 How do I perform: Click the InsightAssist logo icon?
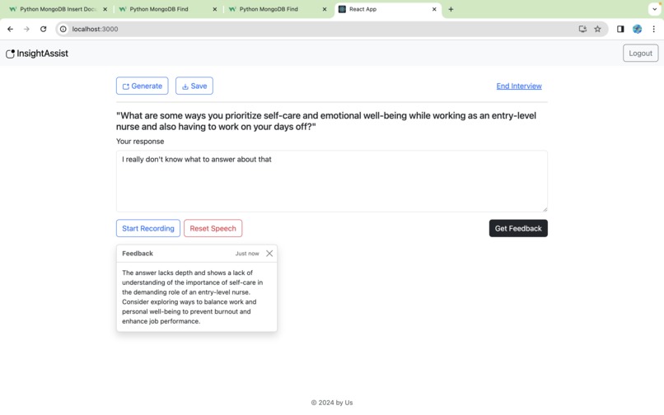click(10, 54)
